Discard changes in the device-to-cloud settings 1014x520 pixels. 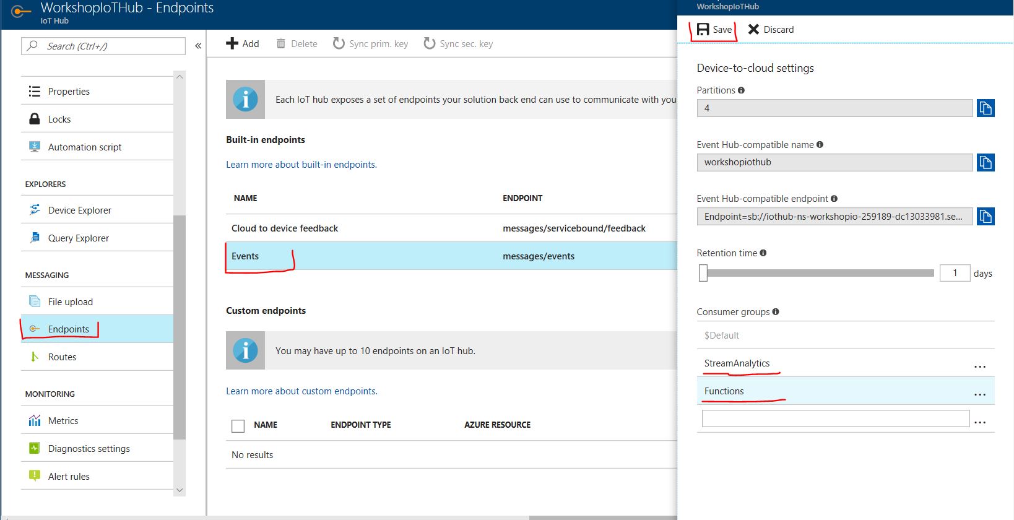click(x=771, y=30)
